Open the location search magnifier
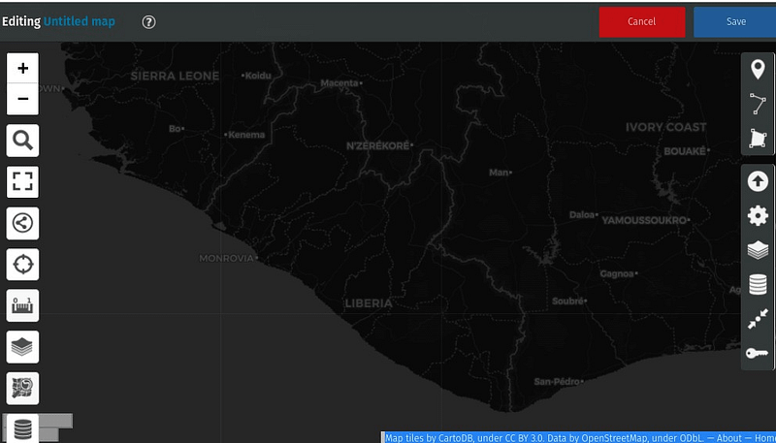The image size is (776, 443). [x=22, y=141]
